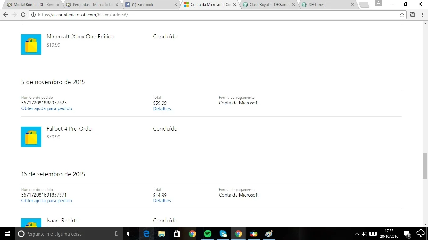Click Concluído status for Fallout 4
The width and height of the screenshot is (428, 240).
[165, 129]
